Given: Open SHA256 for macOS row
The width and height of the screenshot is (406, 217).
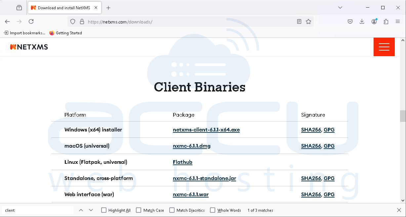Looking at the screenshot, I should coord(311,146).
